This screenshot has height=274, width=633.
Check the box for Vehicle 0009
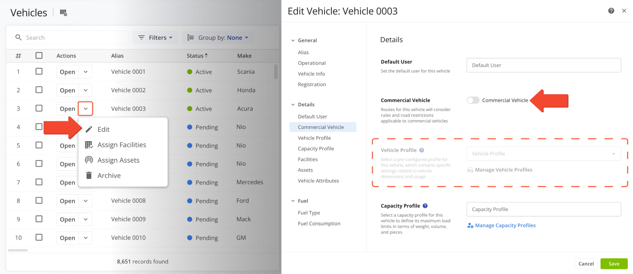[x=39, y=219]
